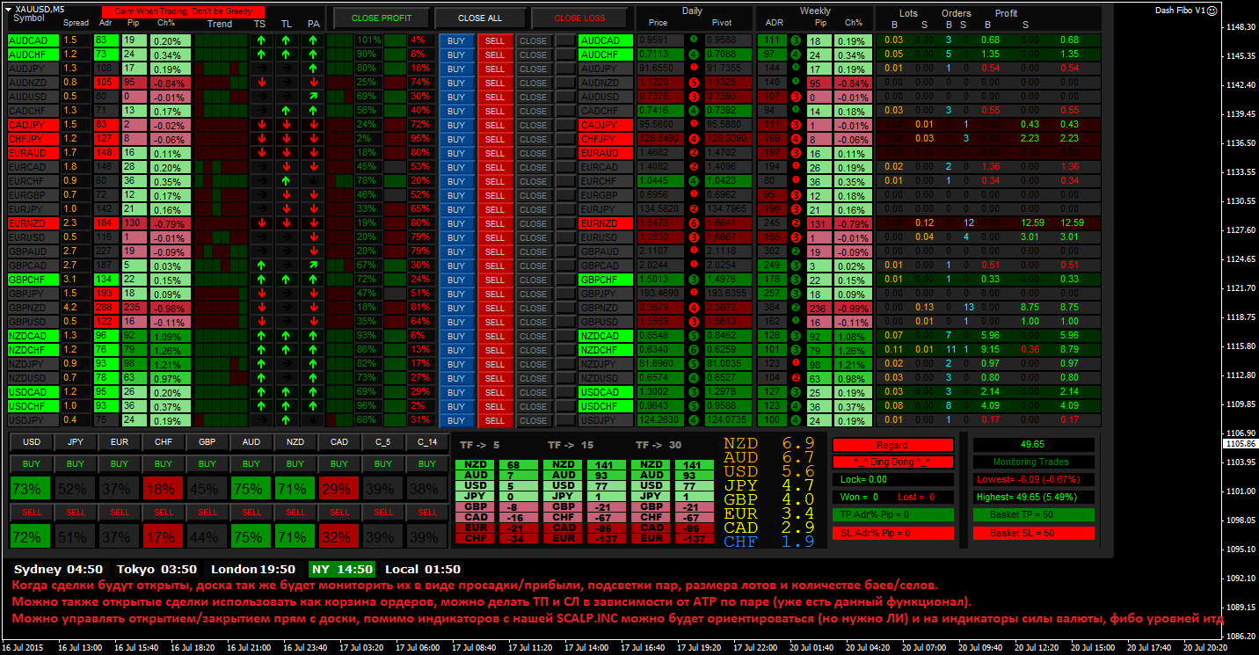Click the Ding Dong button
This screenshot has height=655, width=1259.
pos(892,462)
